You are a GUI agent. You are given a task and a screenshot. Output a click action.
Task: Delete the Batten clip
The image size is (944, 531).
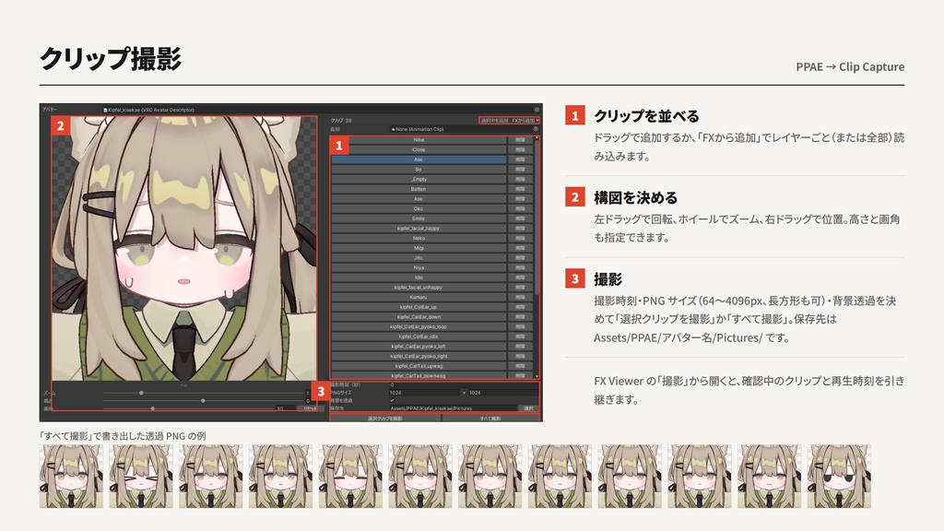pyautogui.click(x=520, y=188)
